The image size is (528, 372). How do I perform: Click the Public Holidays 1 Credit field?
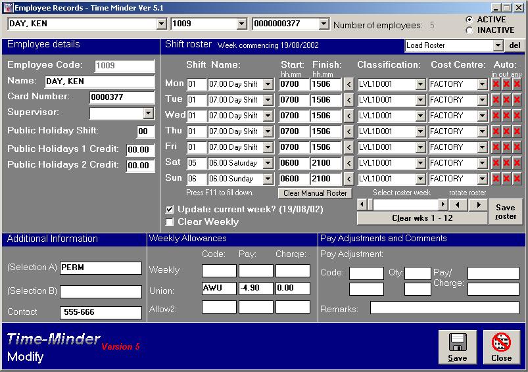pos(141,150)
